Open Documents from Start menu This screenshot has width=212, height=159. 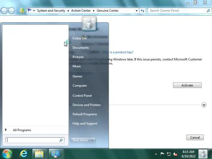[81, 48]
